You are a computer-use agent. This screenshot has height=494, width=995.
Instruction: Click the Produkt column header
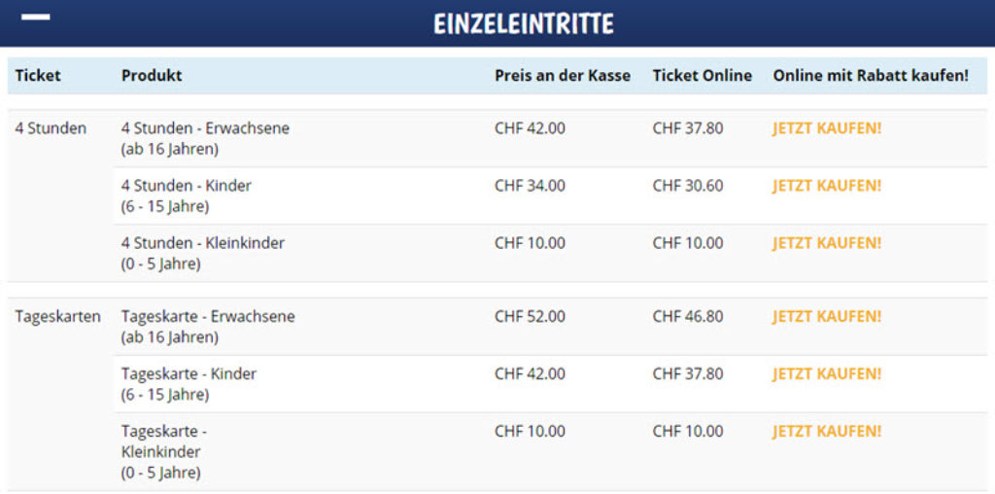(152, 76)
